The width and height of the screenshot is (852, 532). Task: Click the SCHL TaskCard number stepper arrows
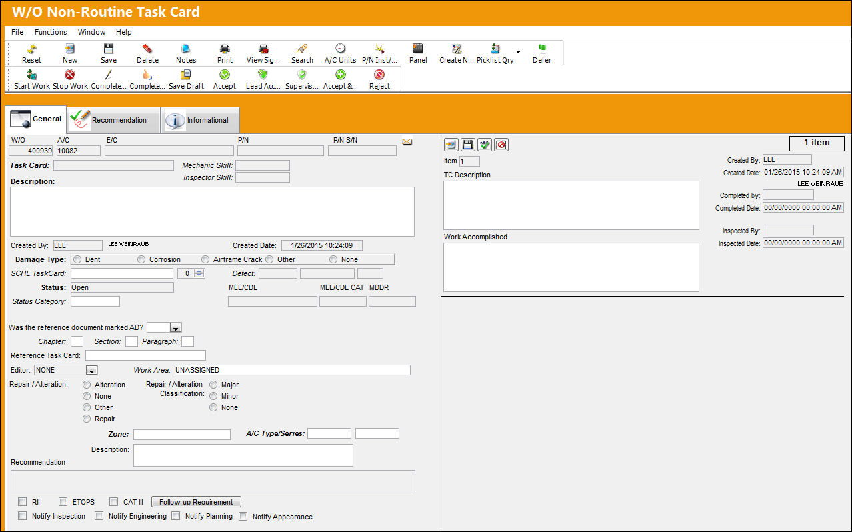pyautogui.click(x=199, y=273)
